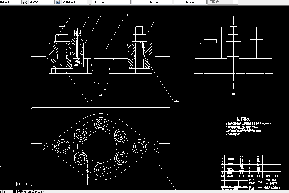Image resolution: width=289 pixels, height=193 pixels.
Task: Select the title block drawing name cell
Action: (272, 188)
